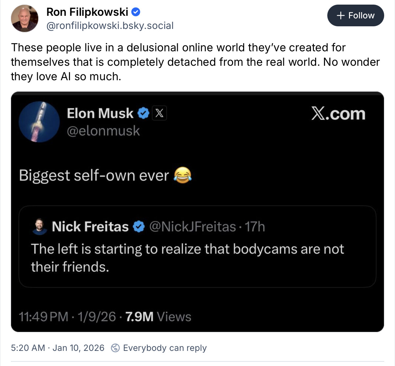Click the blue verified badge beside Ron Filipkowski
Viewport: 395px width, 366px height.
tap(136, 12)
